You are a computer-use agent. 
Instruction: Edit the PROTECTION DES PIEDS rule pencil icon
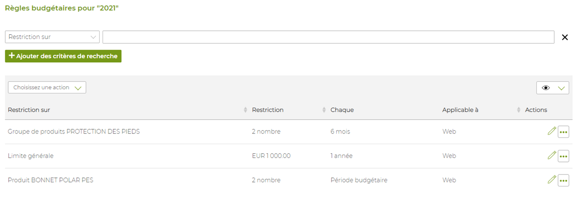click(x=551, y=131)
